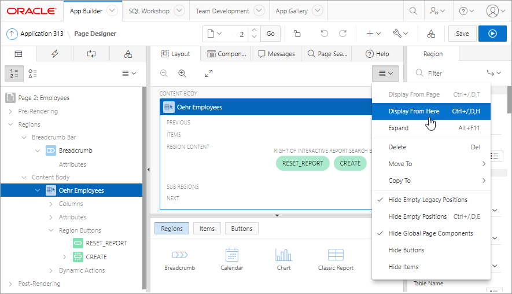Open the administration user-settings icon

437,11
